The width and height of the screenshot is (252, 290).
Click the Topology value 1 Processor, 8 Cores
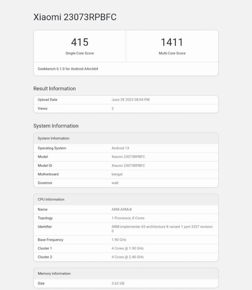click(x=128, y=218)
